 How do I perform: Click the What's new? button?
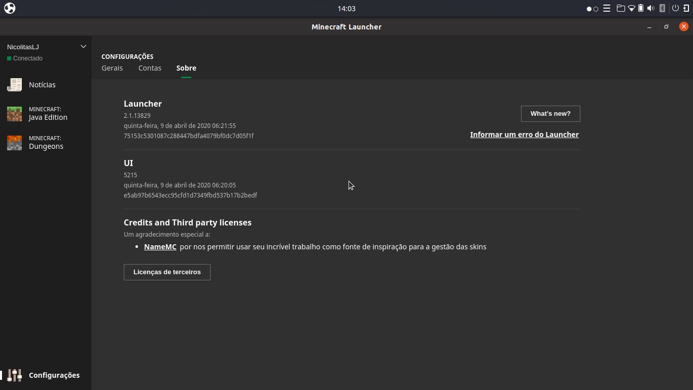click(x=550, y=114)
